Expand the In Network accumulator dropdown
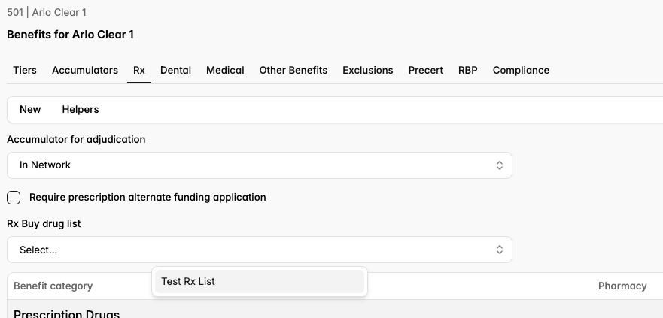 260,165
